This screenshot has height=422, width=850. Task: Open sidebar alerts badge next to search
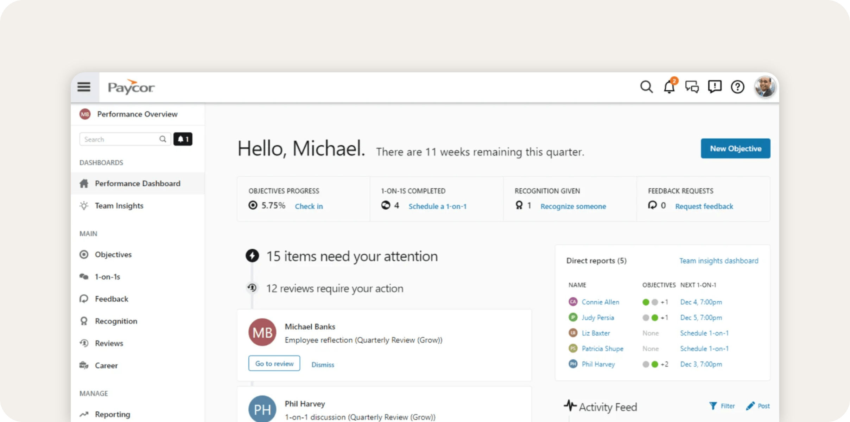(183, 139)
